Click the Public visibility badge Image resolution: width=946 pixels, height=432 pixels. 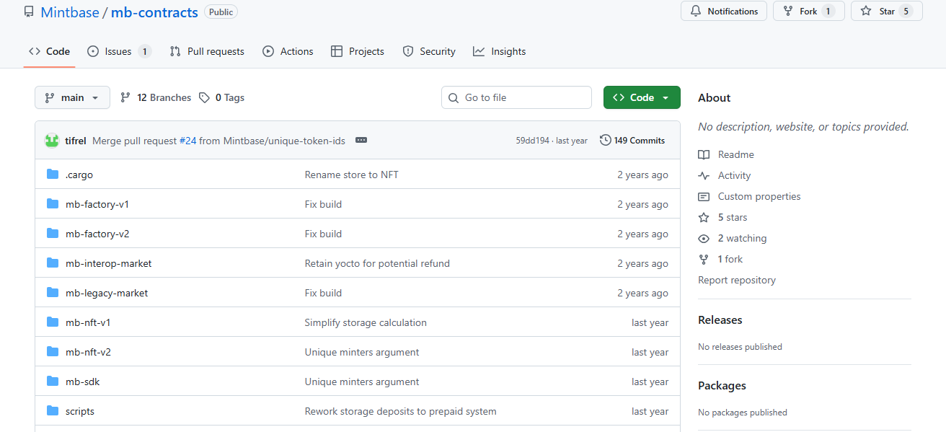(x=221, y=12)
